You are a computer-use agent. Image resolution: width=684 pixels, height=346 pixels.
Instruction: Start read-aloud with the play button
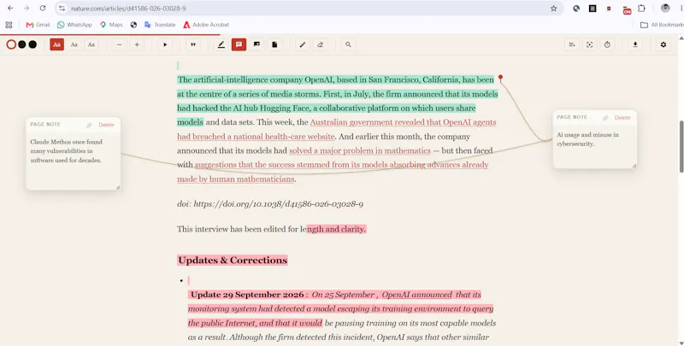(165, 44)
